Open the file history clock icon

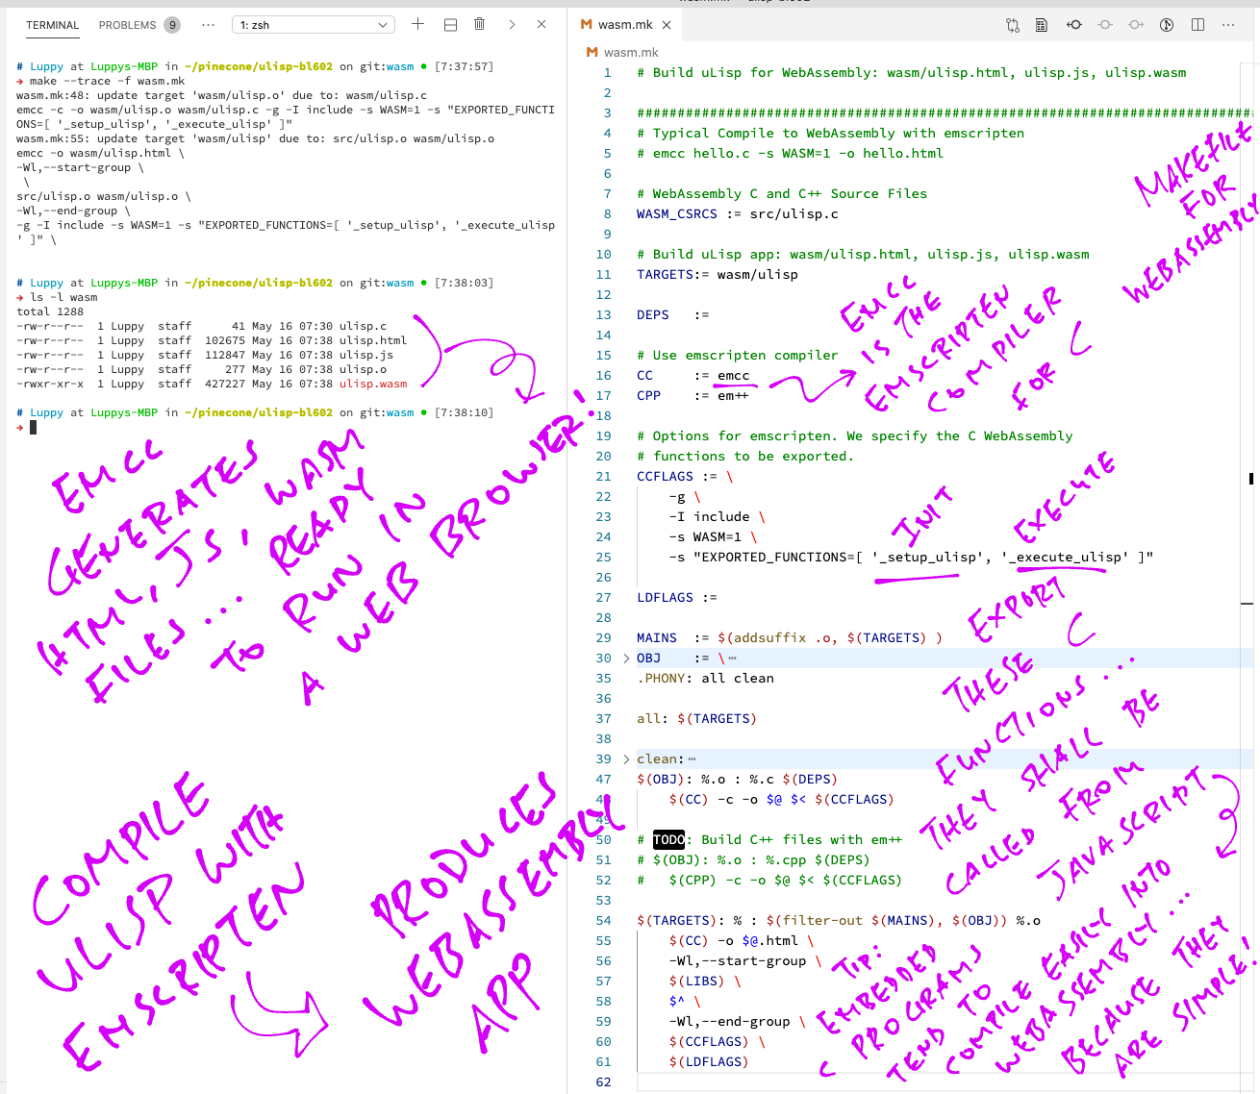click(x=1166, y=24)
